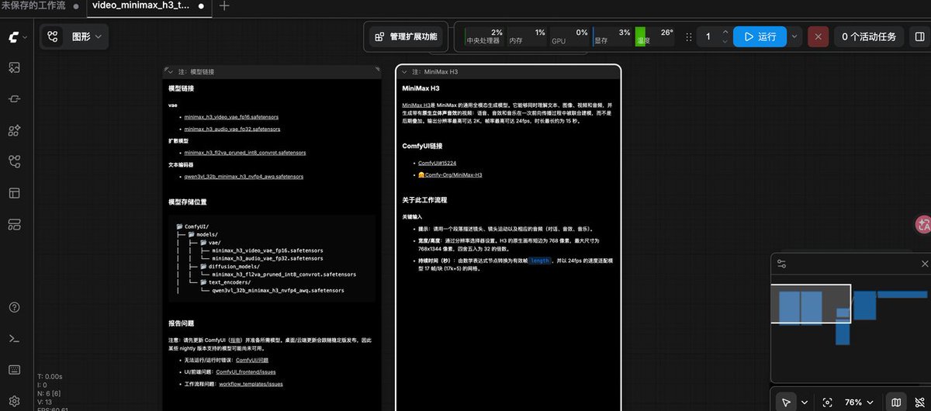
Task: Click the 模型存储位置 heading
Action: pos(186,202)
